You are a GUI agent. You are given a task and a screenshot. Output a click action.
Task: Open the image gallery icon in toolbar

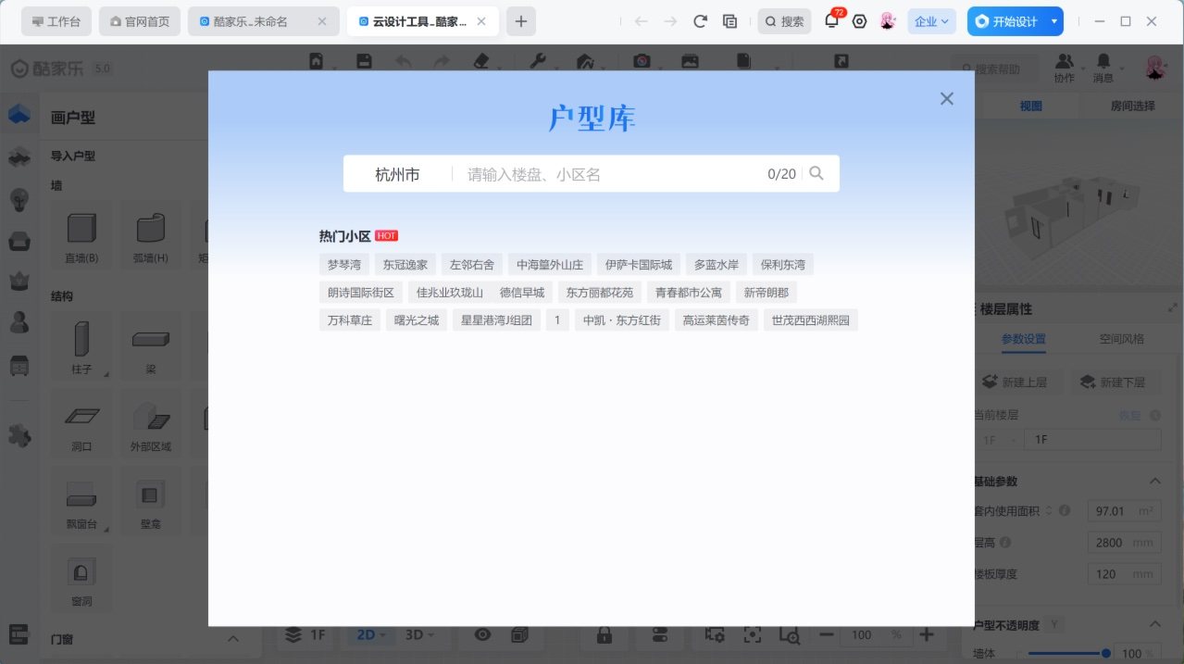[x=690, y=61]
